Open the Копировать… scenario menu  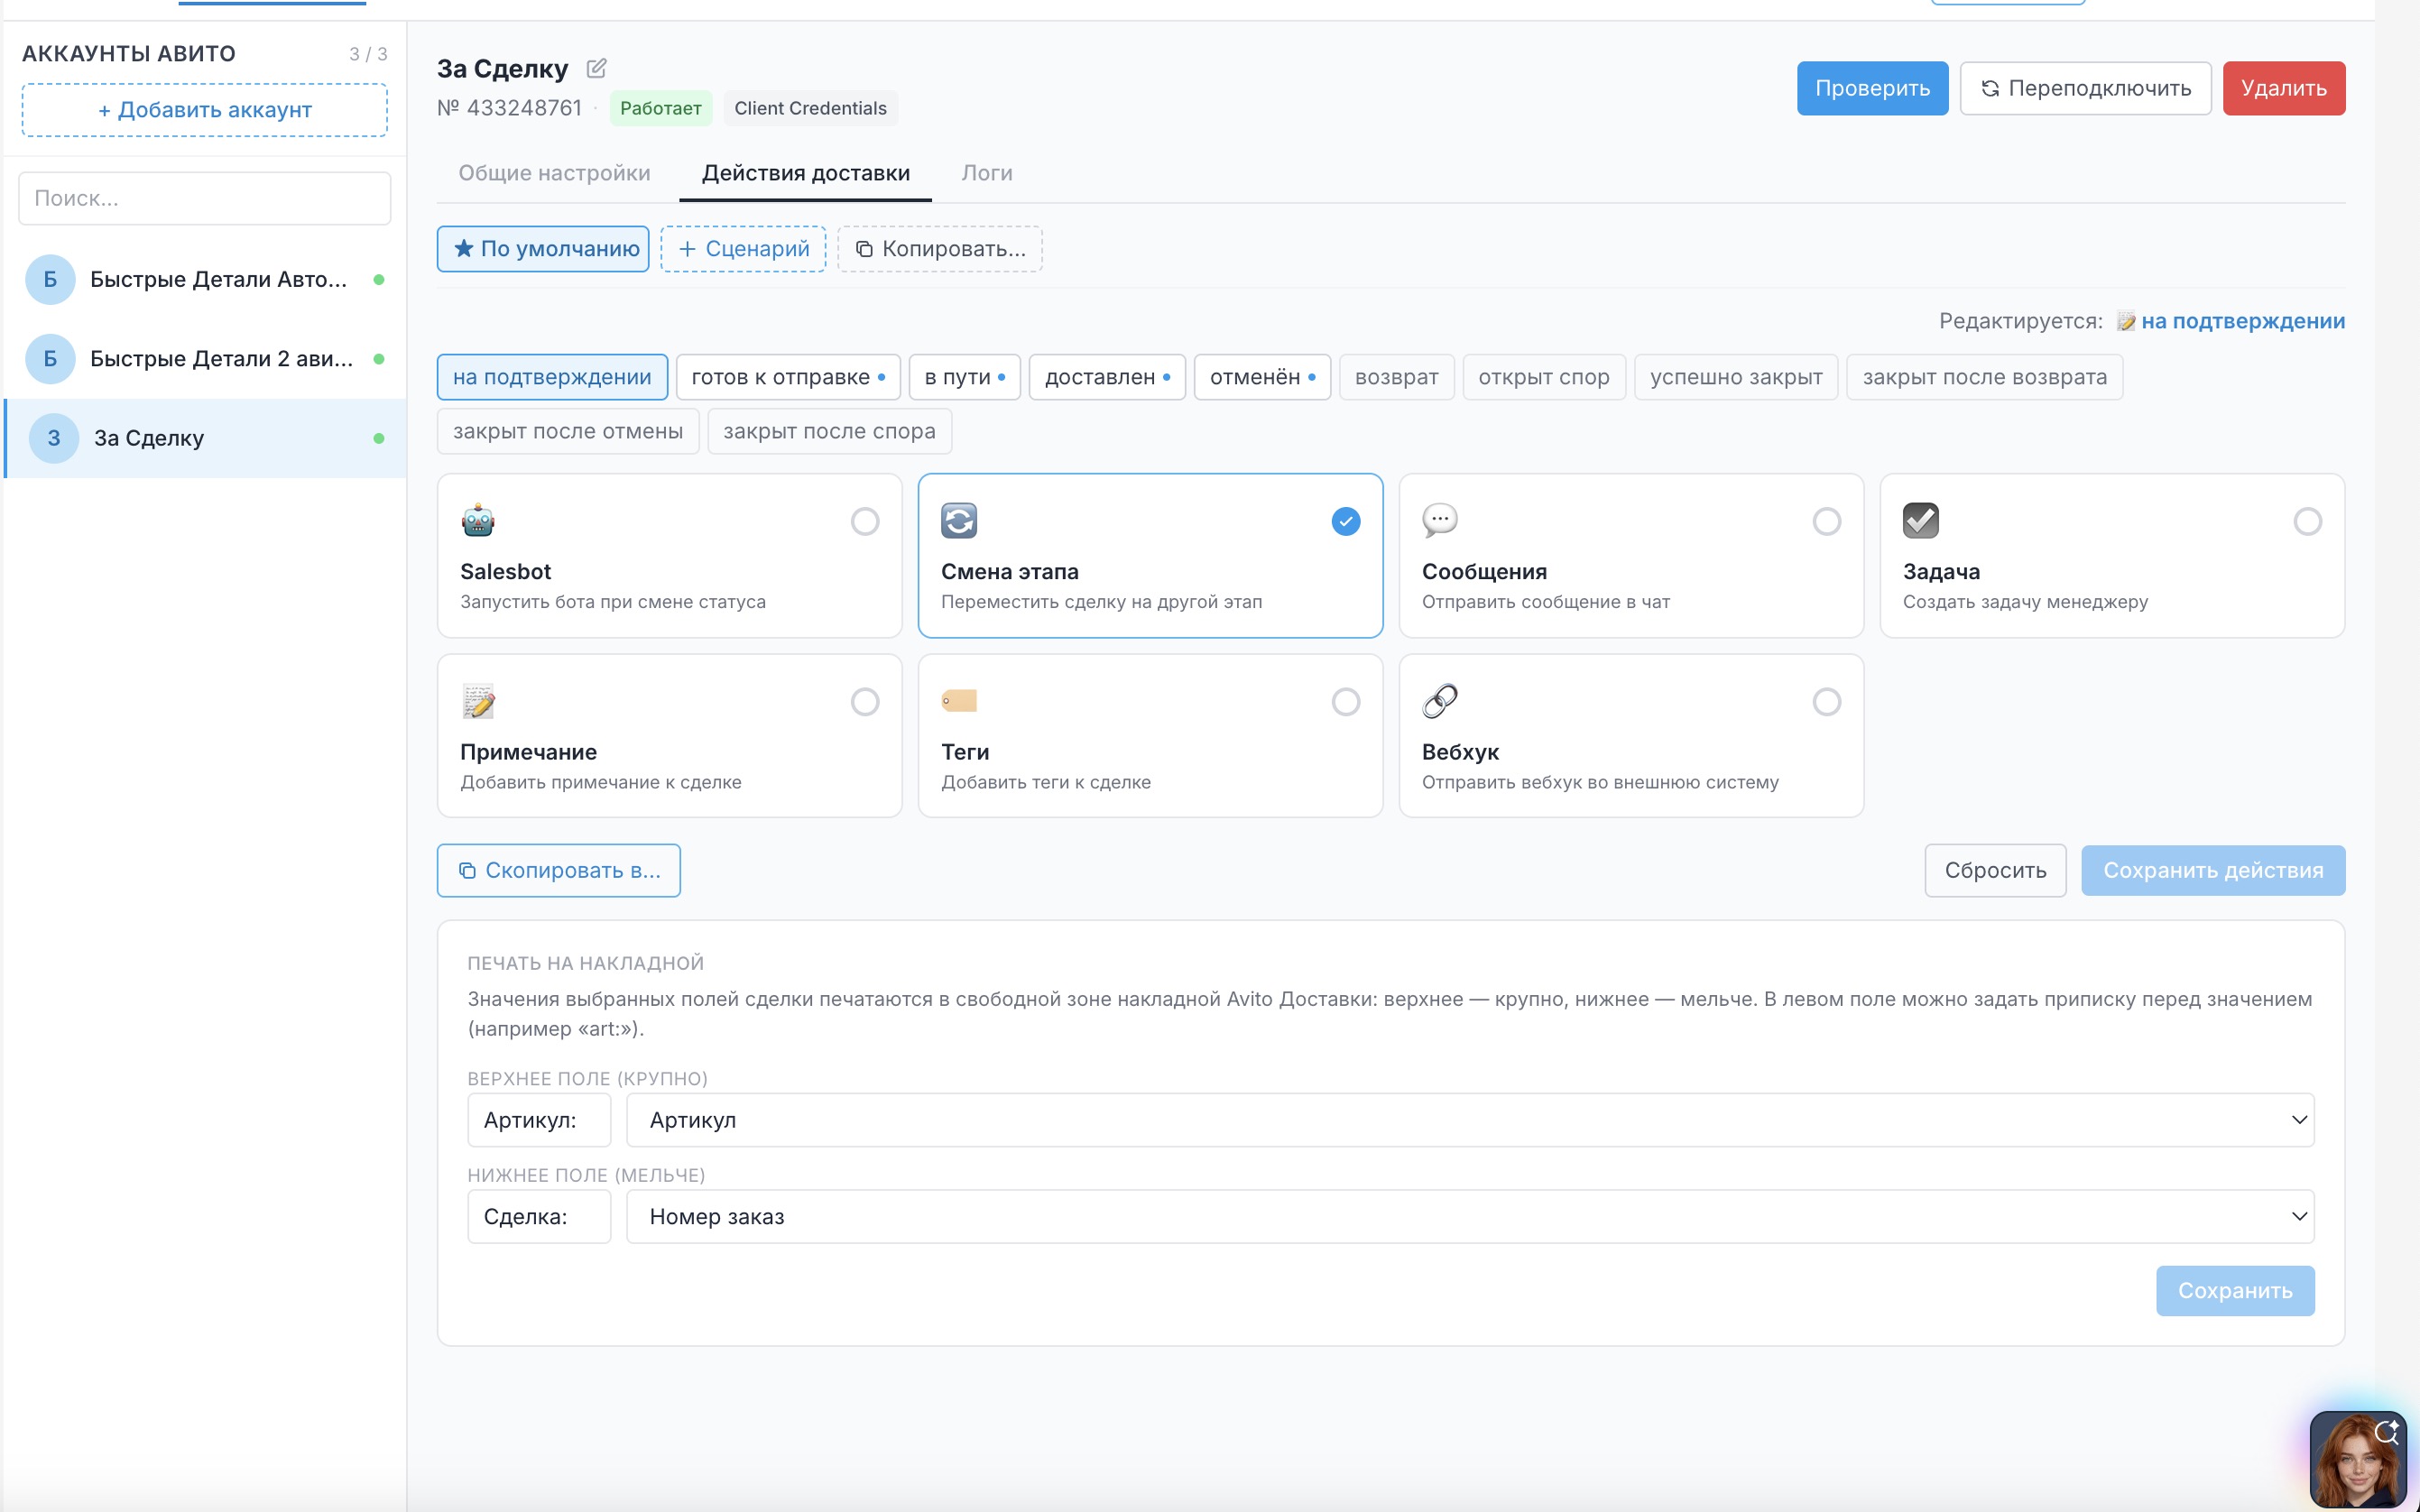pos(940,249)
